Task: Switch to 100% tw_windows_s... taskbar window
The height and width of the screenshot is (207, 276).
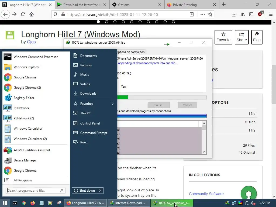Action: click(x=172, y=203)
